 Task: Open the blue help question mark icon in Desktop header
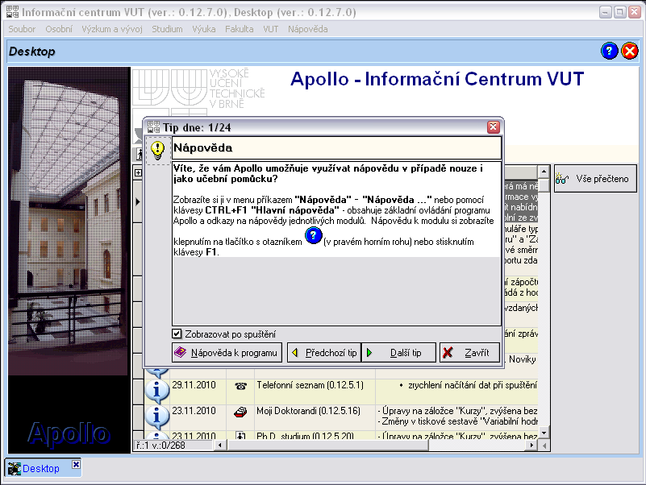pos(610,51)
